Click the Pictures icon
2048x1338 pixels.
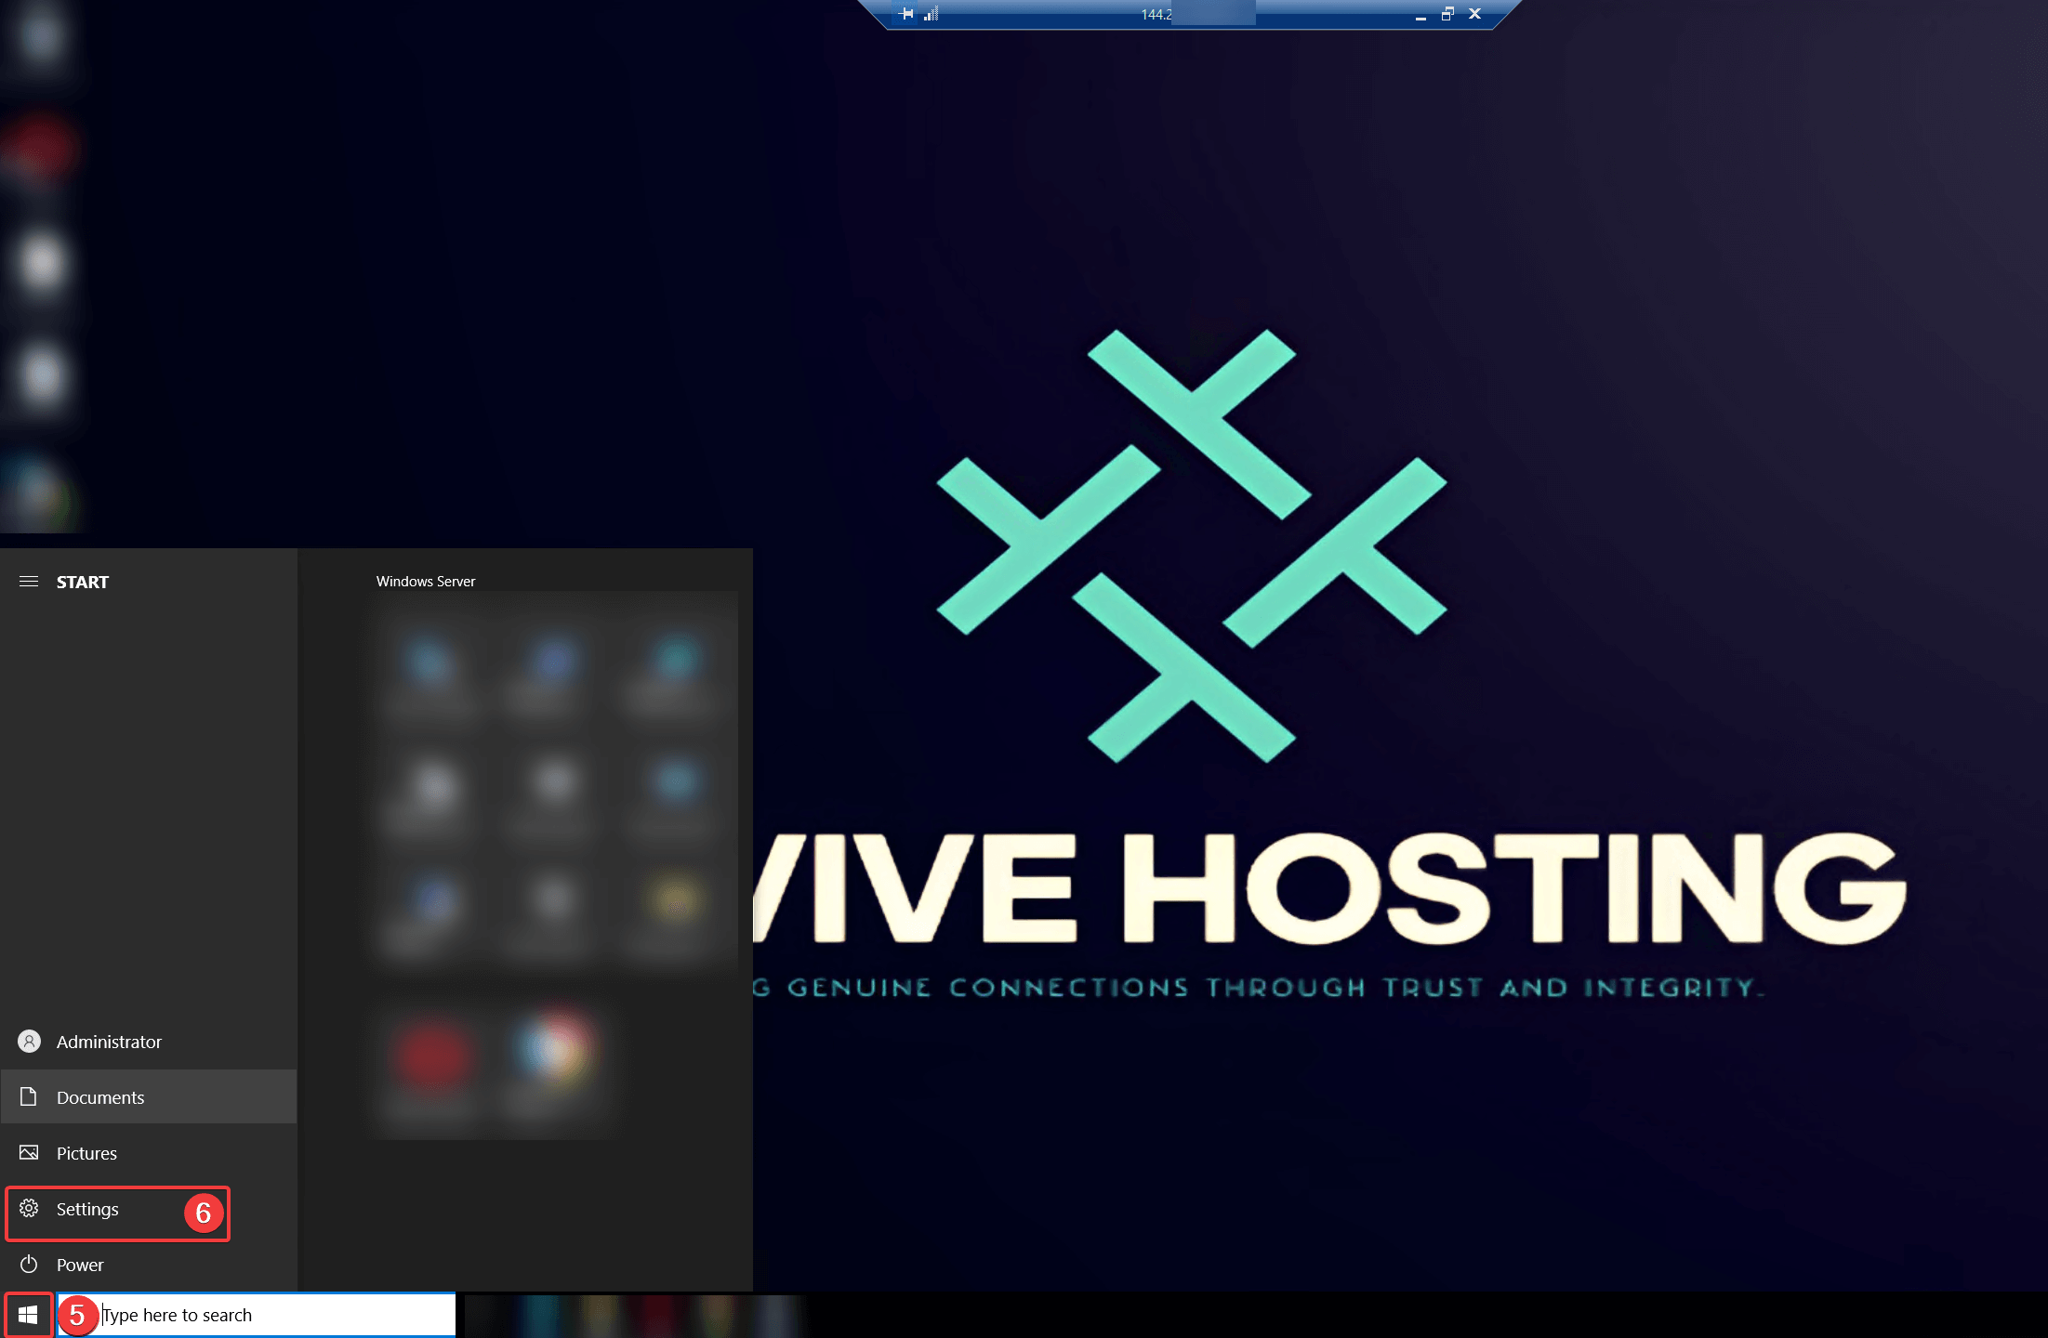coord(29,1153)
